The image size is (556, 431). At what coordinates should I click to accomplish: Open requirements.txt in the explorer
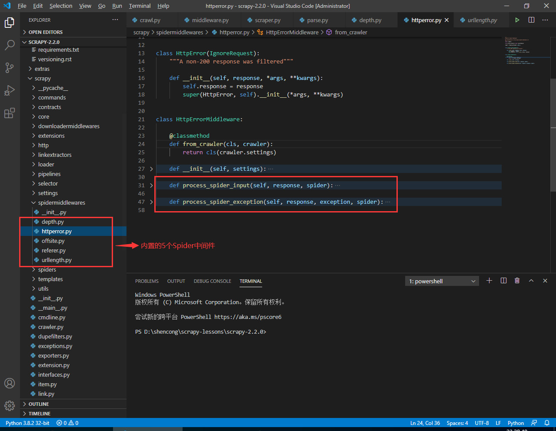(x=73, y=50)
